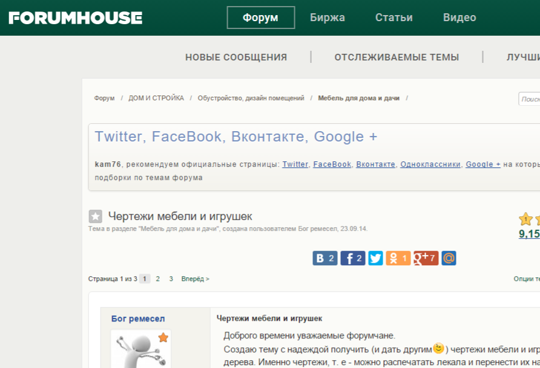This screenshot has width=540, height=368.
Task: Click the kam76 username in the notice
Action: [108, 164]
